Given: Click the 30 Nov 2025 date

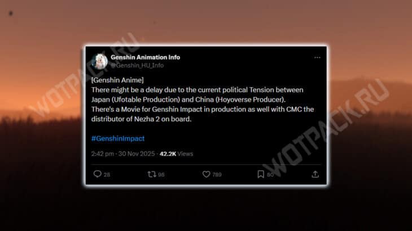Looking at the screenshot, I should click(138, 153).
